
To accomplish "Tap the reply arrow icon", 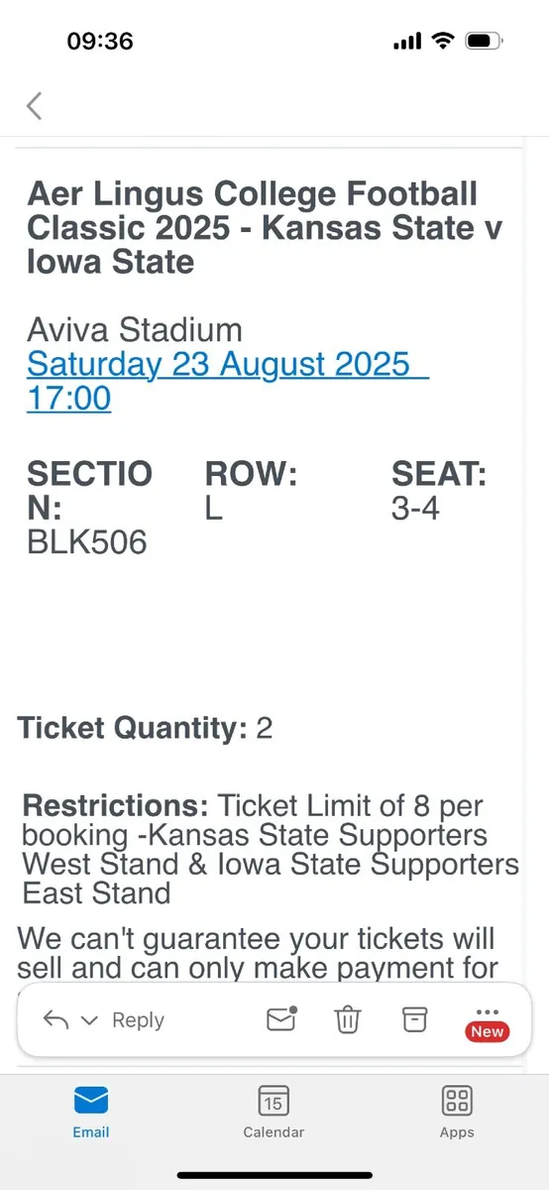I will pos(55,1019).
